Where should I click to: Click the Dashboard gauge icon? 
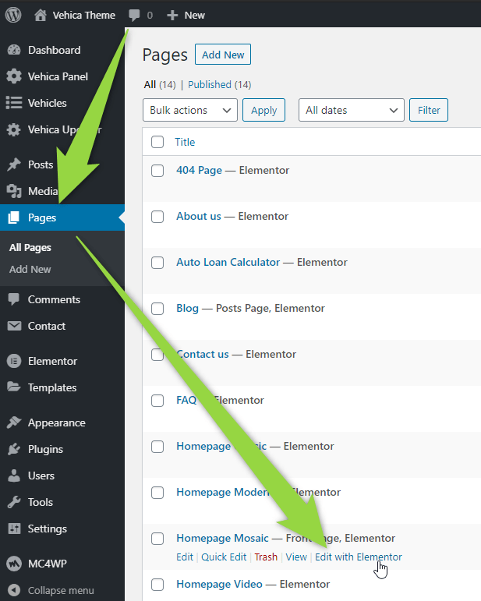point(14,50)
